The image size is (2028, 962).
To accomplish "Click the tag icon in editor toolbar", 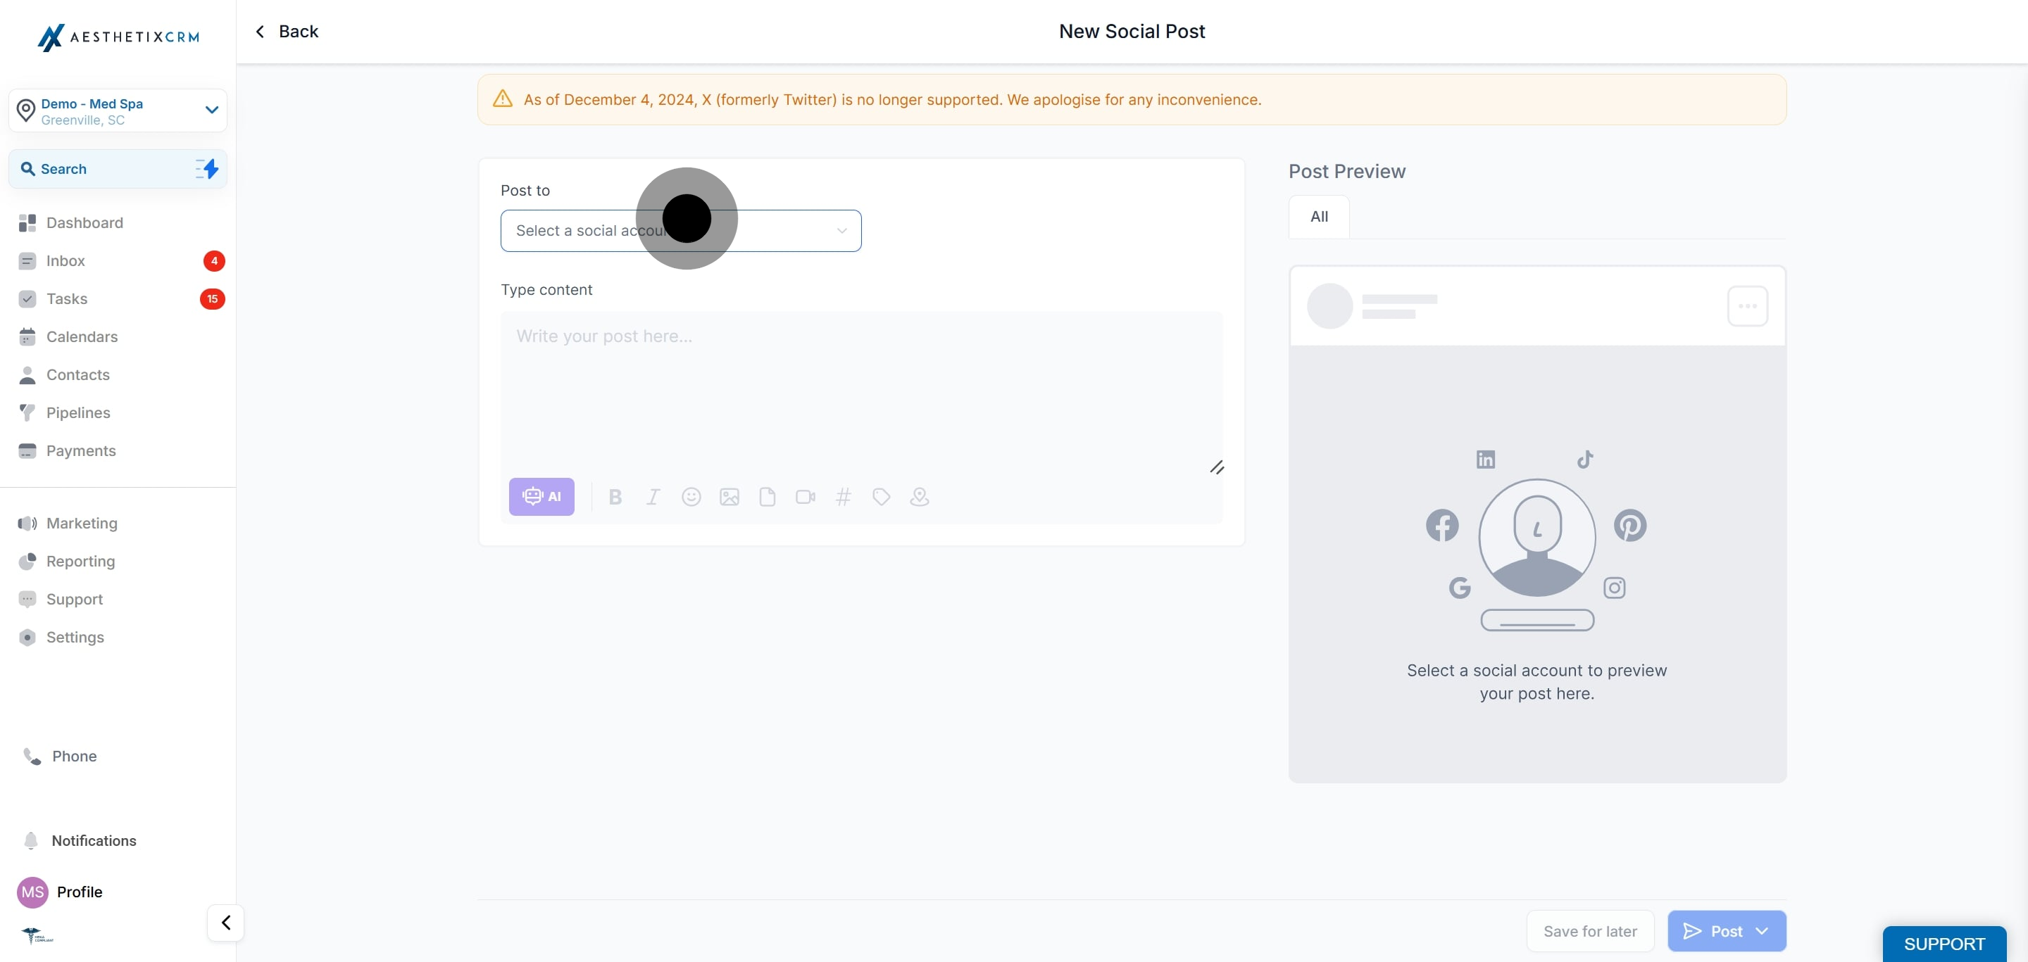I will [881, 496].
